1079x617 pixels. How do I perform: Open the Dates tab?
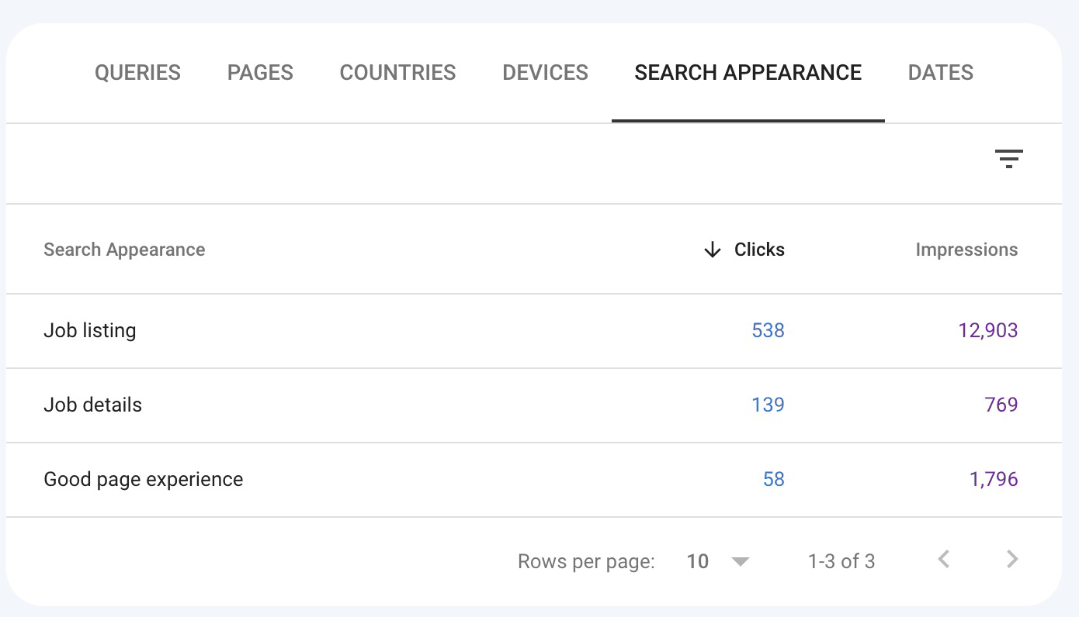click(940, 73)
